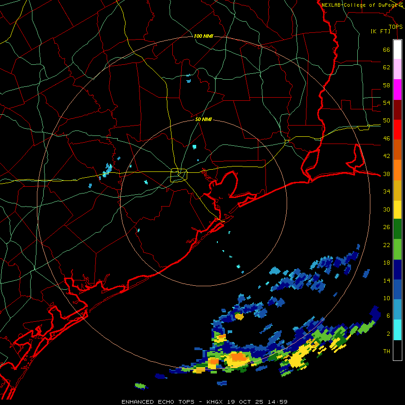This screenshot has width=405, height=405.
Task: Click the '50 NMI' range ring label
Action: 203,119
